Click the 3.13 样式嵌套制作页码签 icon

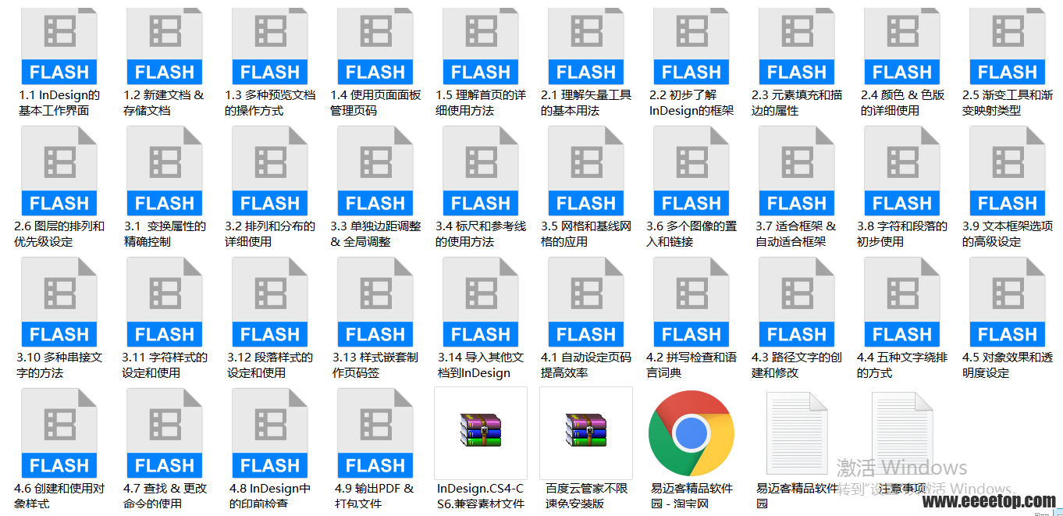[375, 302]
